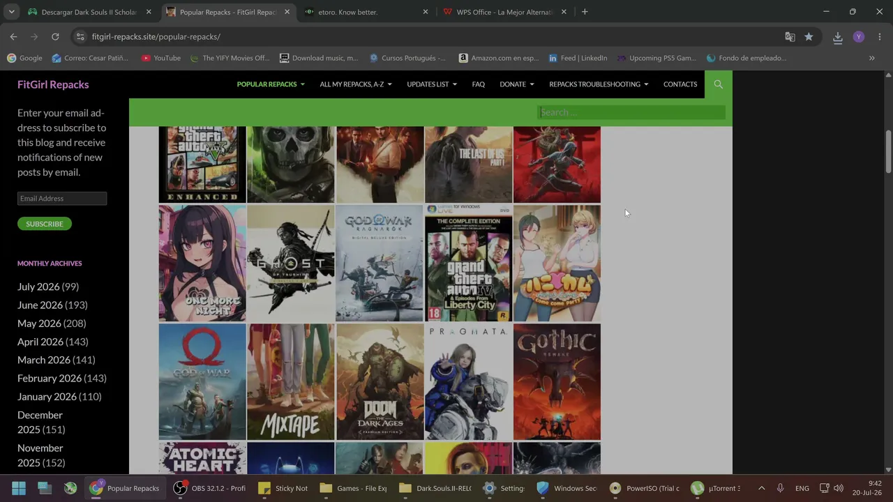Open the Gothic Remake cover
The image size is (893, 502).
point(557,382)
